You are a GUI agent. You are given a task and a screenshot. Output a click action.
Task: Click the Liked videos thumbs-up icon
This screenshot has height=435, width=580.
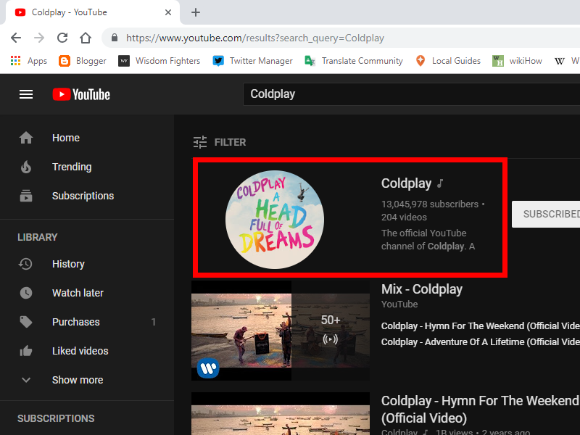[x=26, y=351]
